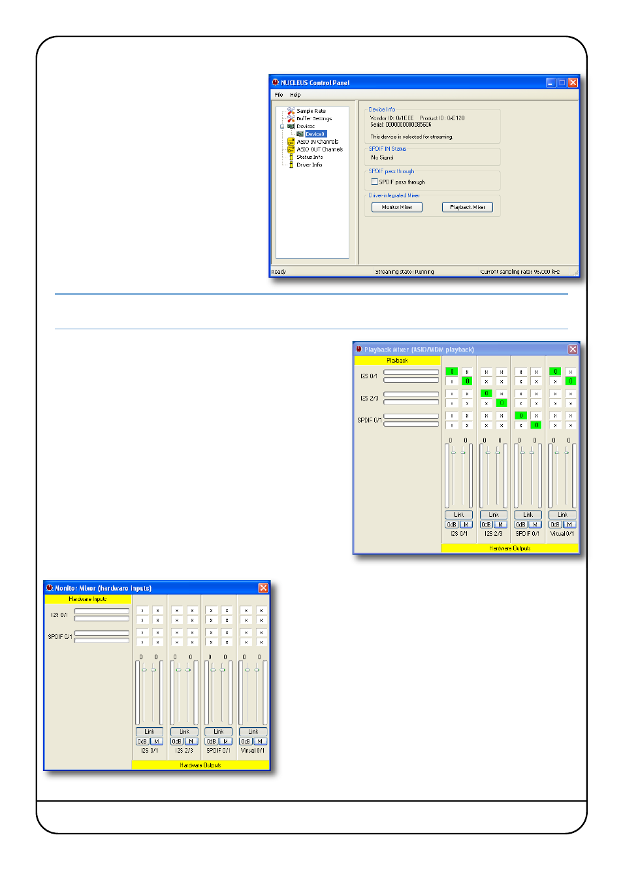
Task: Click left fader of Monitor Mixer I2S 2/3
Action: (178, 670)
